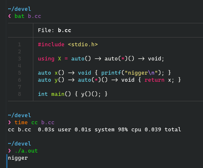
Task: Click the stdio.h header name
Action: coord(83,45)
